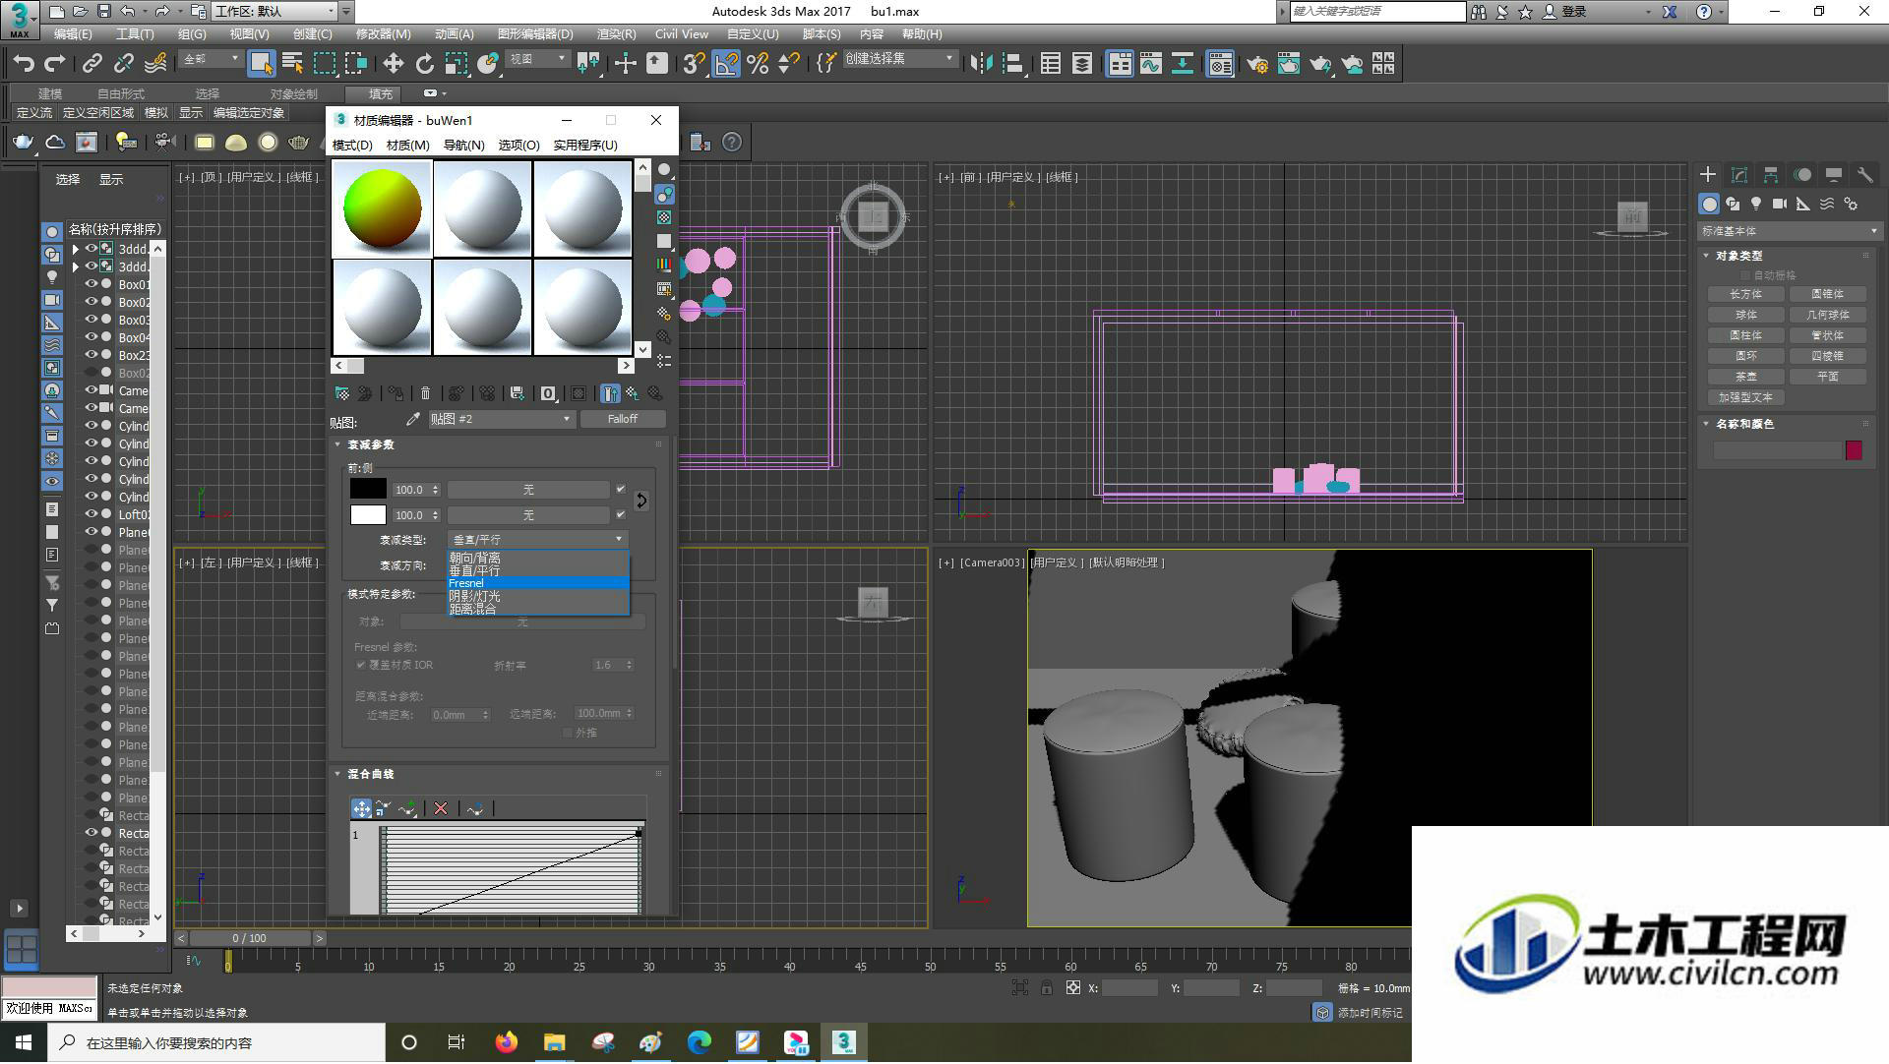
Task: Click the black falloff color swatch
Action: 368,489
